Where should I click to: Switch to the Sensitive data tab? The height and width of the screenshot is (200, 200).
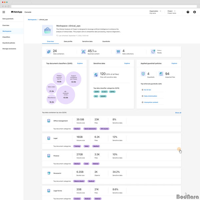[x=87, y=41]
